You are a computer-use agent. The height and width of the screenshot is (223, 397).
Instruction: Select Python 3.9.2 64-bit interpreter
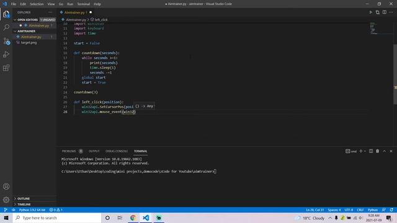pyautogui.click(x=32, y=210)
